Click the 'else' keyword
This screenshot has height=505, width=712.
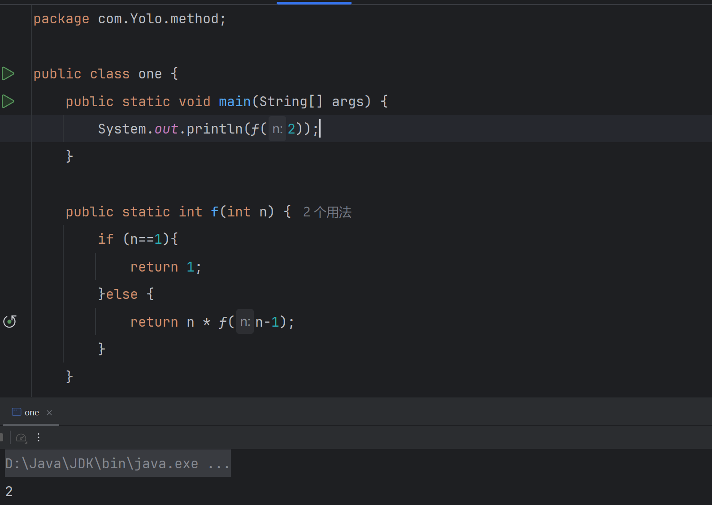pyautogui.click(x=122, y=294)
